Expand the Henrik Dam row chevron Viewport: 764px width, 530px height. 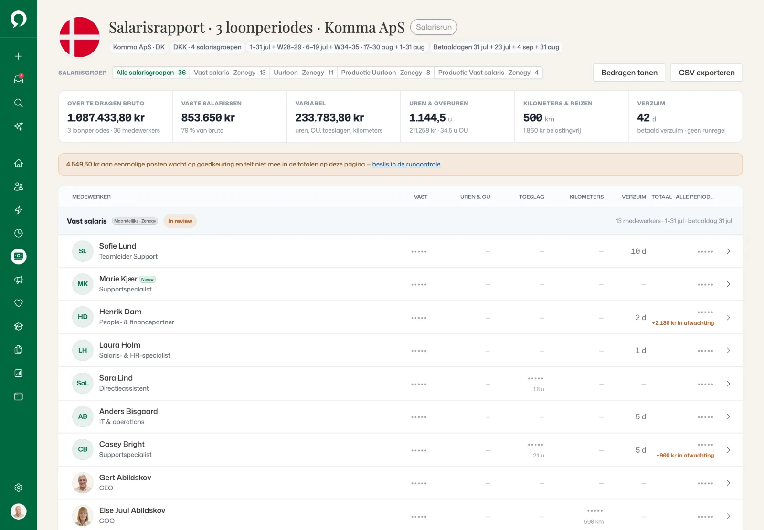(x=728, y=317)
